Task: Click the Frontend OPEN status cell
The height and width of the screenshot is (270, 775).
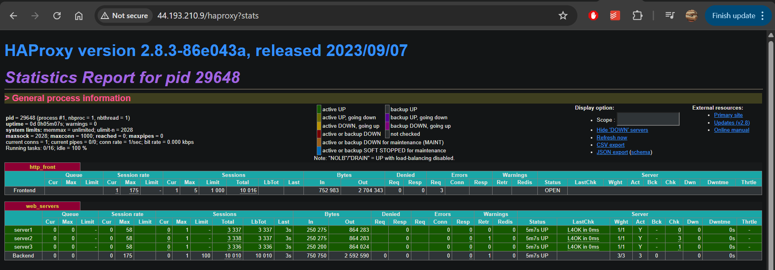Action: click(x=552, y=190)
